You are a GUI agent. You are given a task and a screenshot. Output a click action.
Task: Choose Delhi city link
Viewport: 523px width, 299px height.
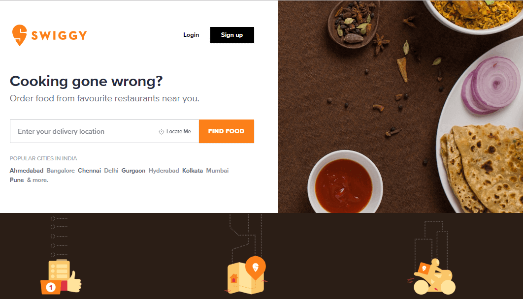coord(111,171)
